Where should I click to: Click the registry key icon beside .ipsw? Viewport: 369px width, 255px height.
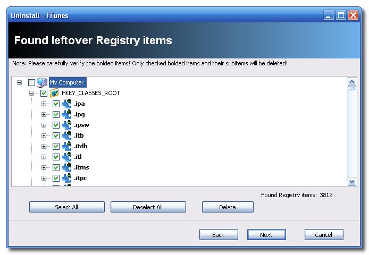pos(66,125)
